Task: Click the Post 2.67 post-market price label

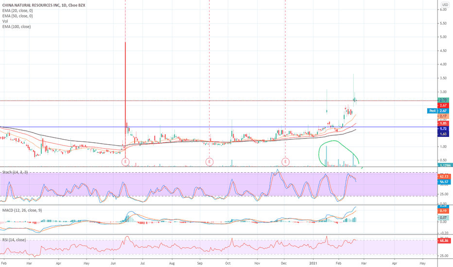Action: pyautogui.click(x=438, y=111)
